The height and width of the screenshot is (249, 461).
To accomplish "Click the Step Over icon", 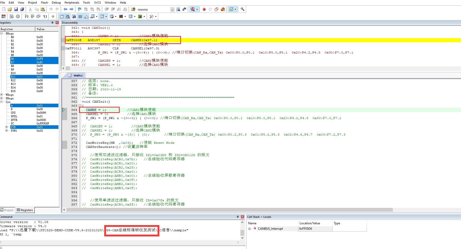I will click(x=33, y=16).
